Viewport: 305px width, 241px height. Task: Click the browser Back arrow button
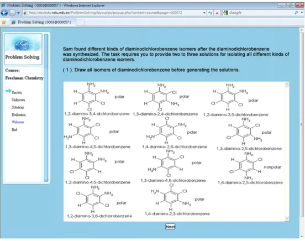4,13
